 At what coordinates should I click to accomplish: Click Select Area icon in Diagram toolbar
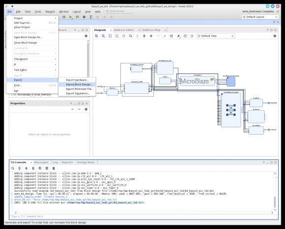[x=117, y=36]
